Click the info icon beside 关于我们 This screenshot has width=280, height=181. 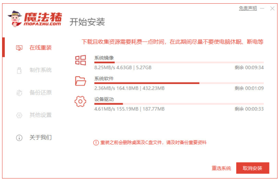19,138
